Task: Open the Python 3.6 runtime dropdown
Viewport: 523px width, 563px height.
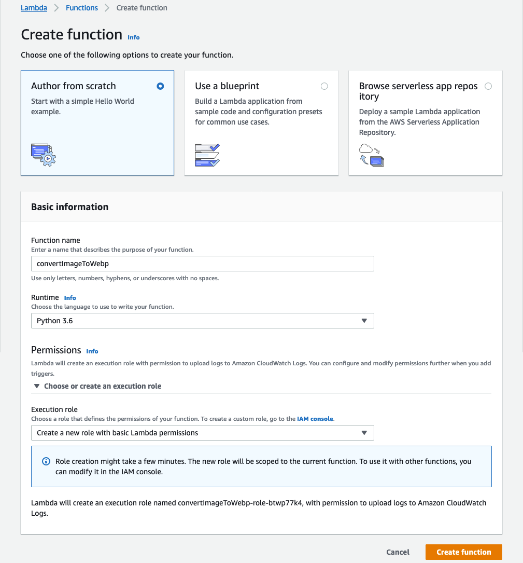Action: coord(202,320)
